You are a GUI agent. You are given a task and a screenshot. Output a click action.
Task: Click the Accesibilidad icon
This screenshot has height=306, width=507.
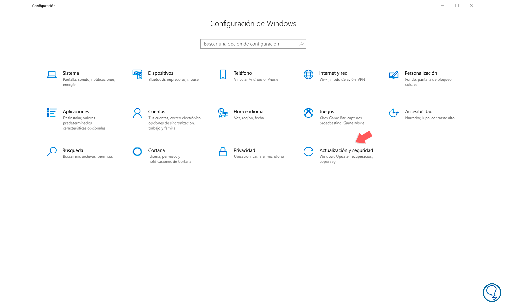point(394,113)
